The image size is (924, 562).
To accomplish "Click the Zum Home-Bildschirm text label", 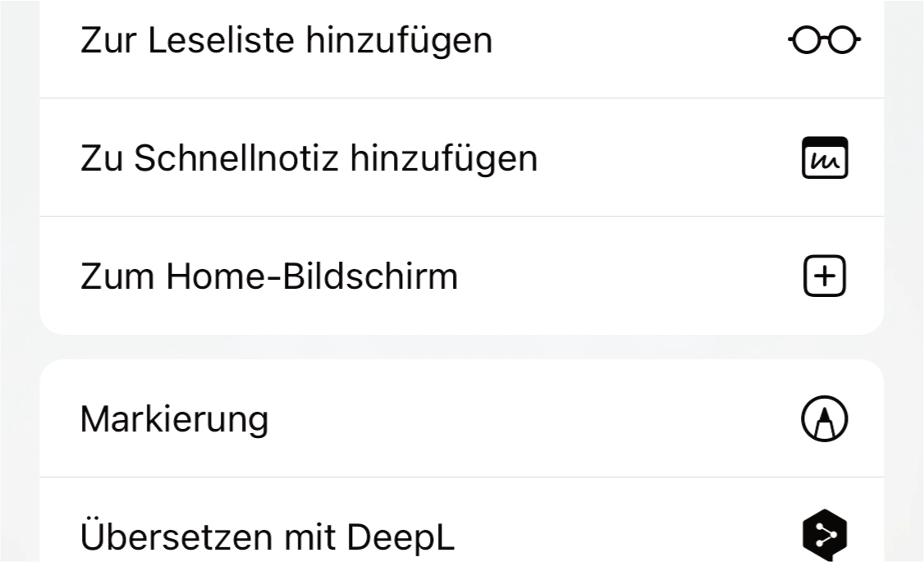I will [270, 275].
